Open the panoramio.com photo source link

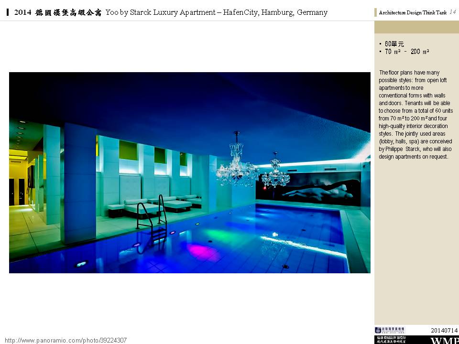point(66,340)
